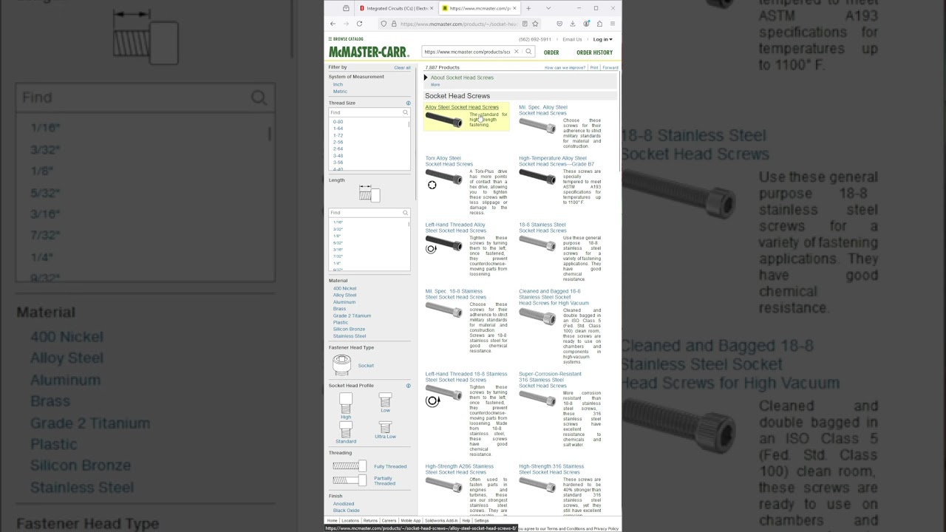
Task: Open Torx Alloy Steel screw thumbnail
Action: coord(443,177)
